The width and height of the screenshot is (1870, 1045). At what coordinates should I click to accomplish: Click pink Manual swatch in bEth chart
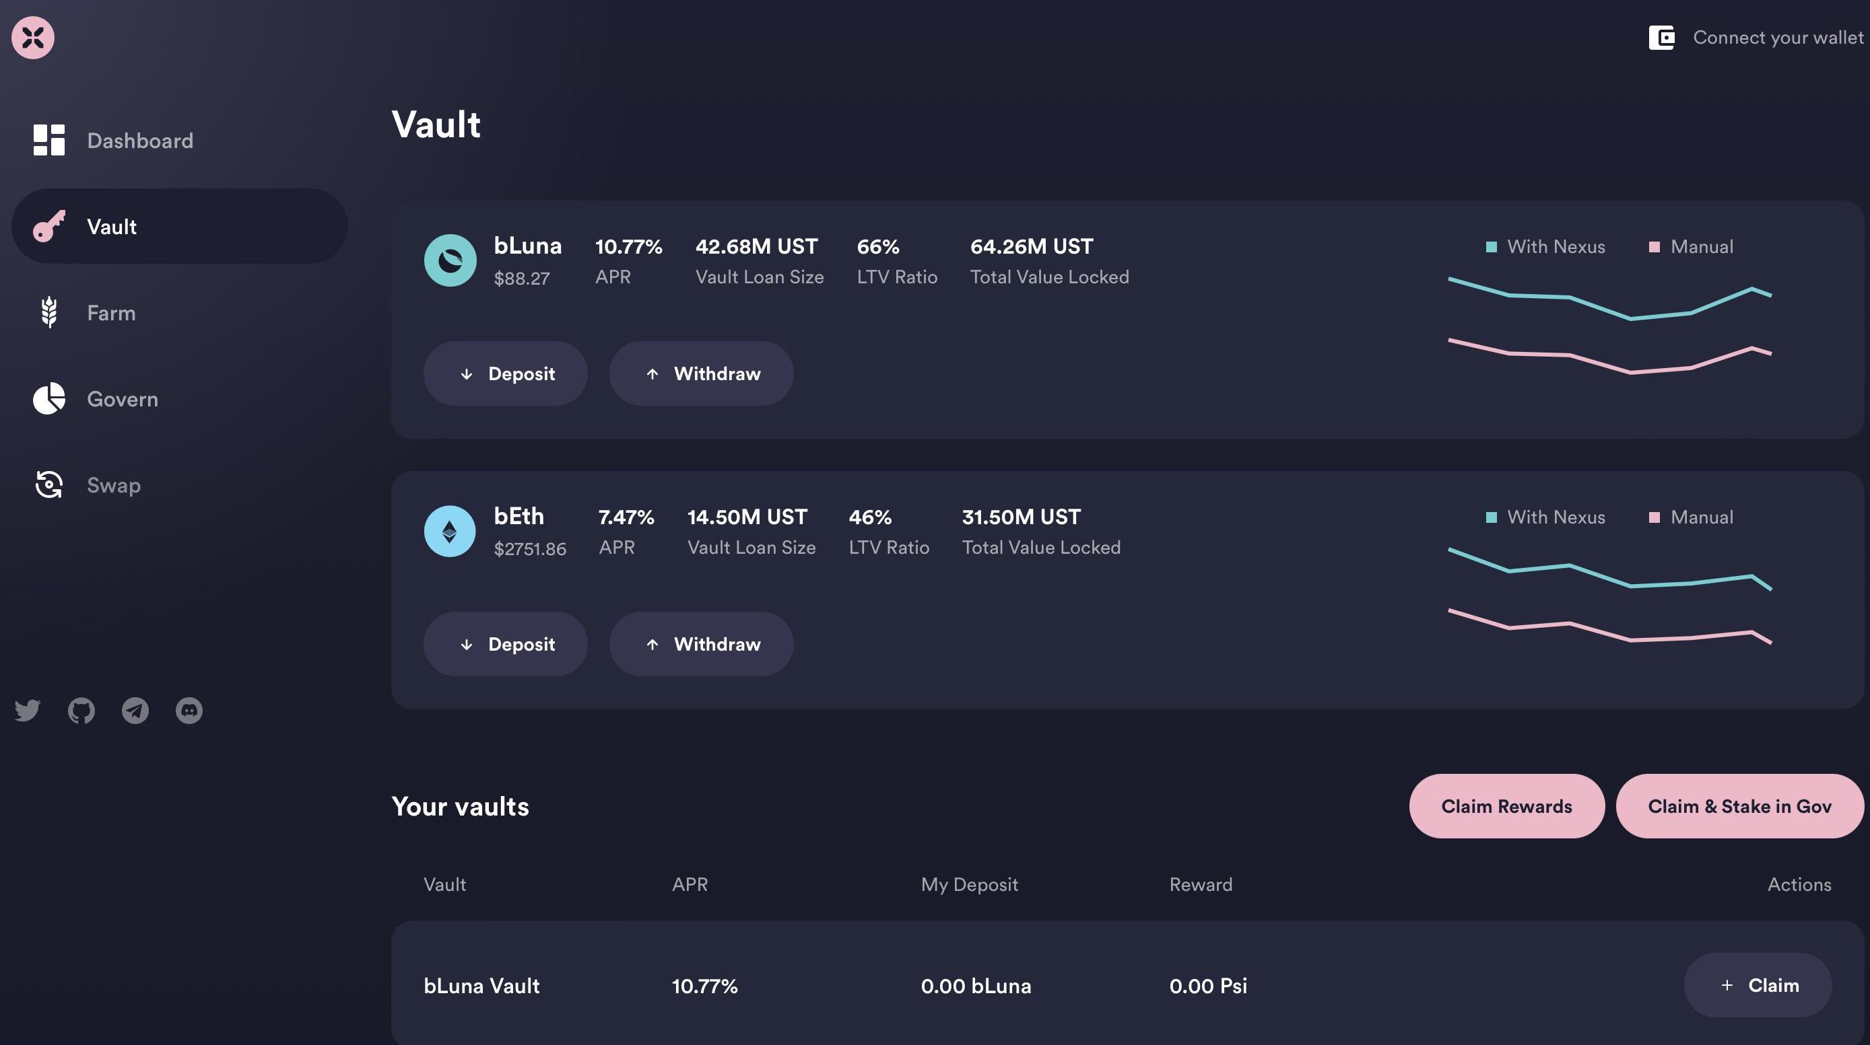coord(1655,517)
